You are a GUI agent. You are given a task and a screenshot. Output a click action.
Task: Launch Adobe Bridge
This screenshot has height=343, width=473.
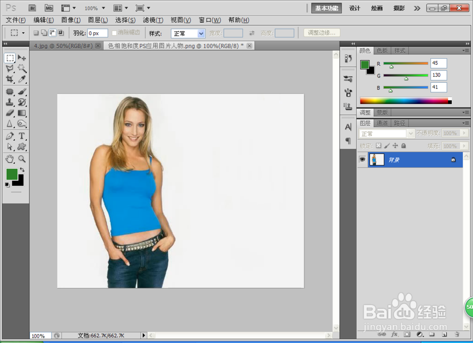coord(32,8)
